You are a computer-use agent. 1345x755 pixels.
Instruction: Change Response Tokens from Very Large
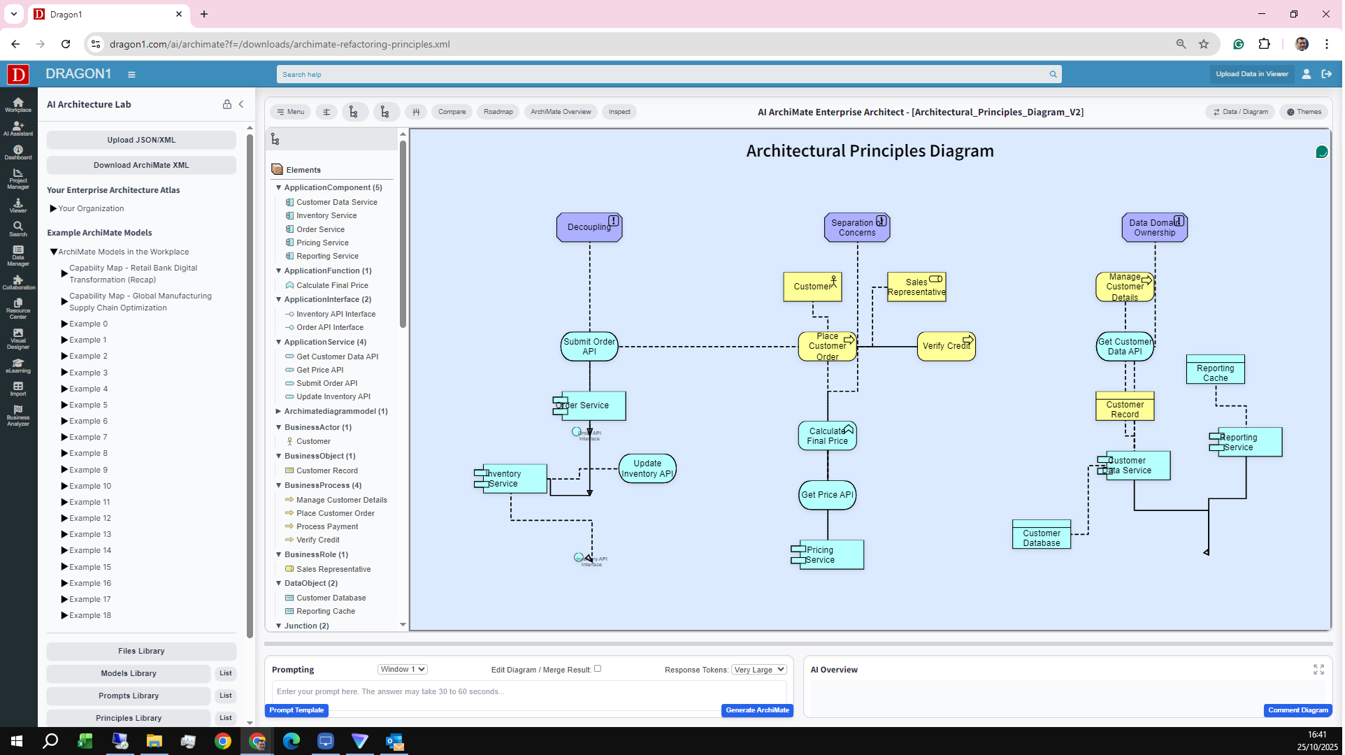(758, 669)
